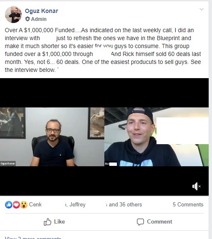Screen dimensions: 212x239
Task: Click the blue Like reaction icon
Action: click(x=9, y=205)
